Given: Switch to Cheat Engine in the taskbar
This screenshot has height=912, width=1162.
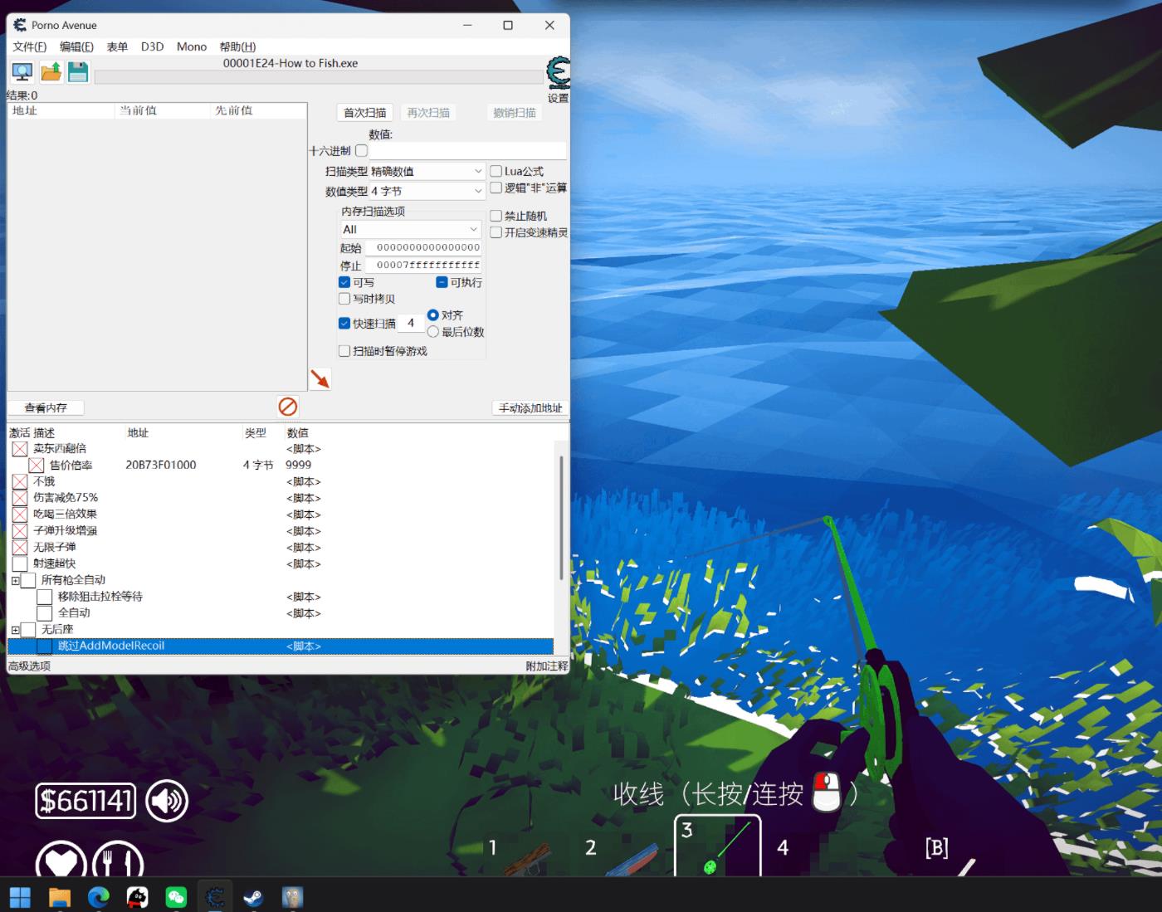Looking at the screenshot, I should point(215,896).
